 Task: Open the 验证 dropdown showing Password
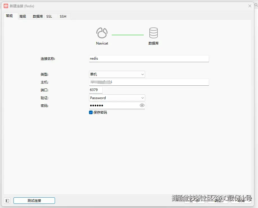(x=117, y=98)
